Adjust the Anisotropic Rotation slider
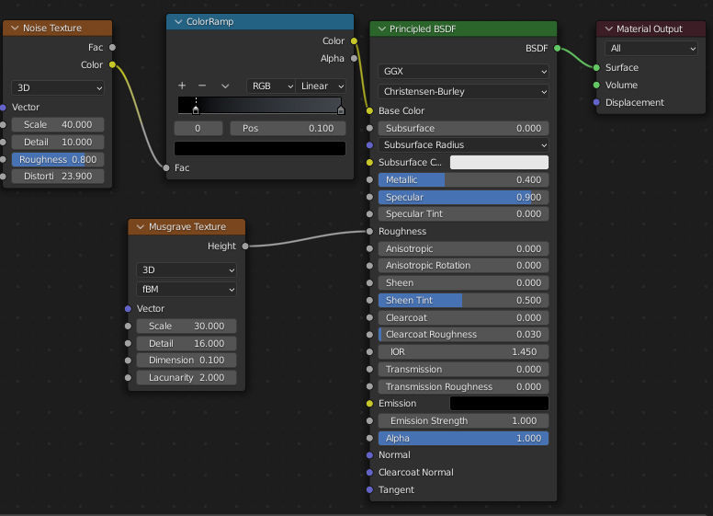The width and height of the screenshot is (713, 516). point(463,266)
